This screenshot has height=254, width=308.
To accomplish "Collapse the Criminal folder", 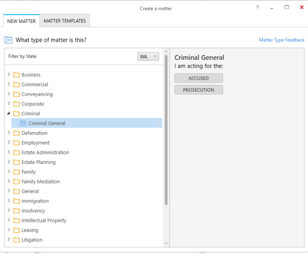I will 9,114.
